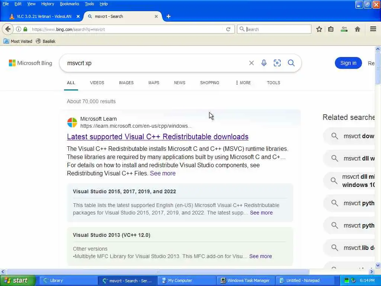381x286 pixels.
Task: Click the magnifier icon beside the browser Search field
Action: (242, 29)
